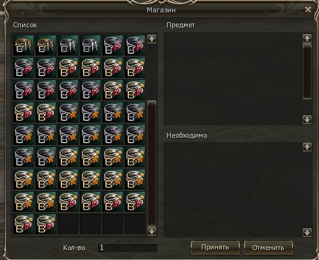Screen dimensions: 319x260
Task: Pick the first belt in the second row
Action: (x=24, y=68)
